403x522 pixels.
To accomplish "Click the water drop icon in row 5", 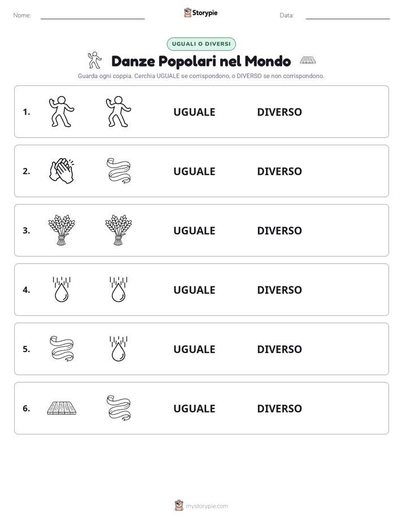I will [x=119, y=349].
